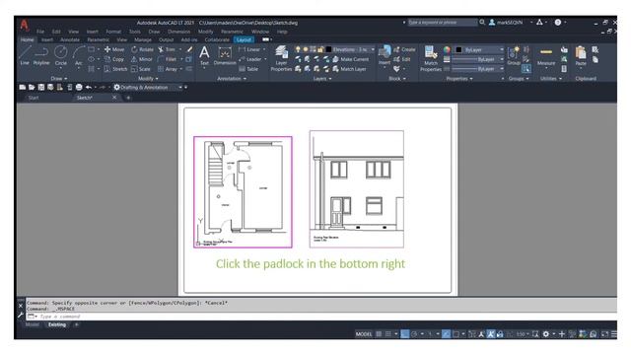Viewport: 631px width, 355px height.
Task: Expand the Utilities panel
Action: (x=550, y=79)
